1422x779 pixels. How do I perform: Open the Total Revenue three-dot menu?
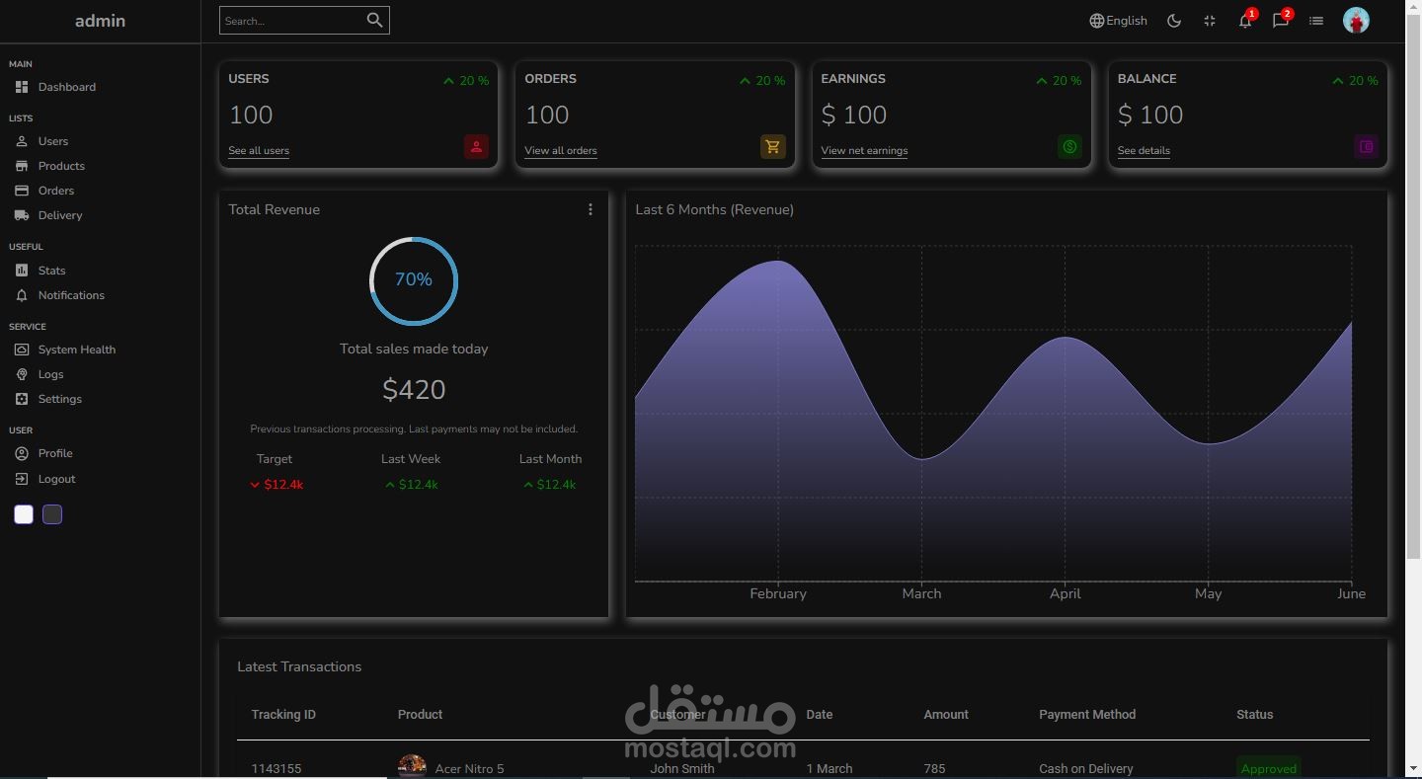pos(591,209)
